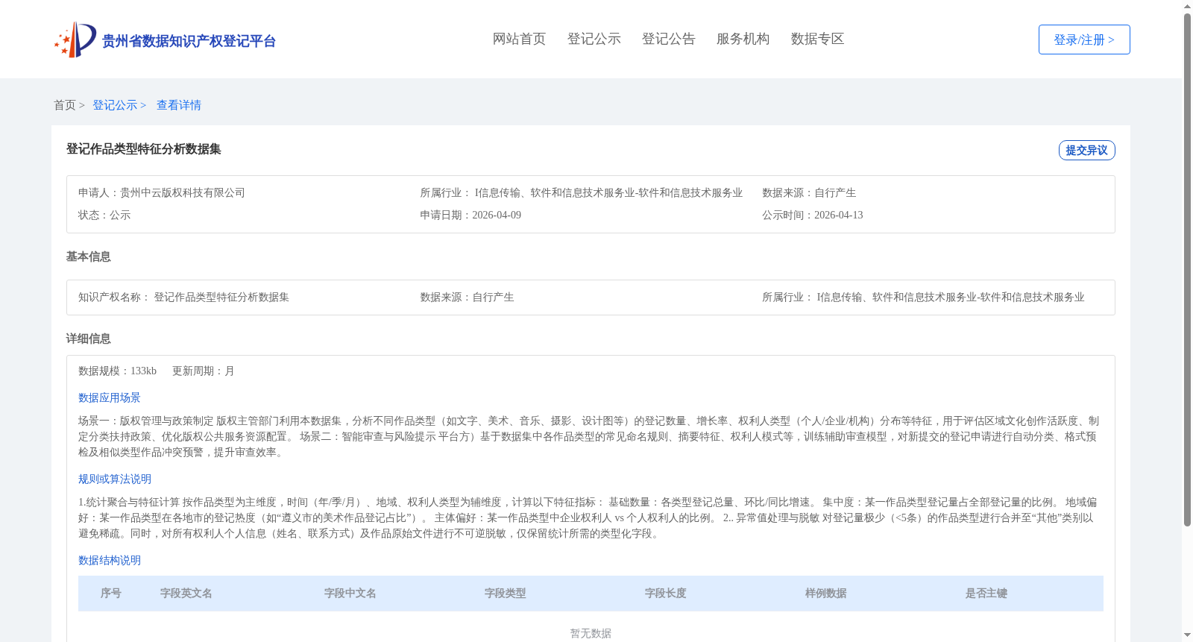The width and height of the screenshot is (1193, 642).
Task: Click 查看详情 breadcrumb item
Action: coord(179,105)
